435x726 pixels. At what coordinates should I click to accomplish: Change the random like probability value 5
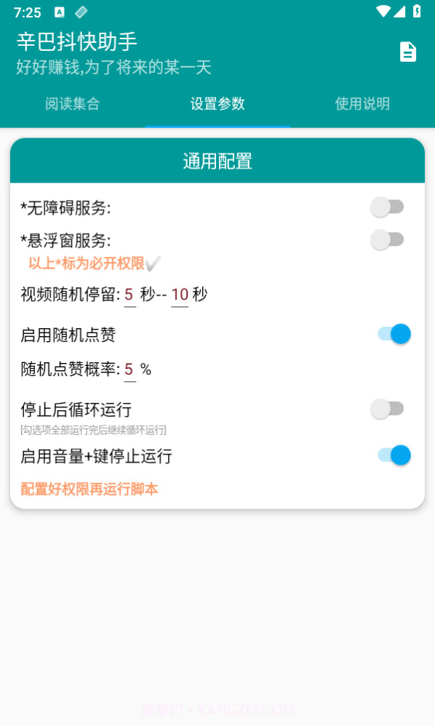point(129,369)
